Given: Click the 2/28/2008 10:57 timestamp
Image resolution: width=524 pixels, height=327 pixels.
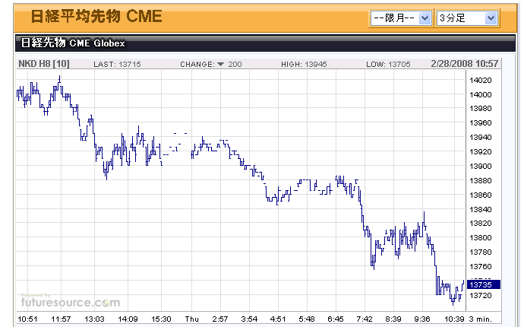Looking at the screenshot, I should click(465, 64).
